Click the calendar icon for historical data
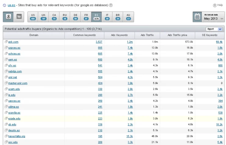Image resolution: width=226 pixels, height=145 pixels. pyautogui.click(x=198, y=17)
